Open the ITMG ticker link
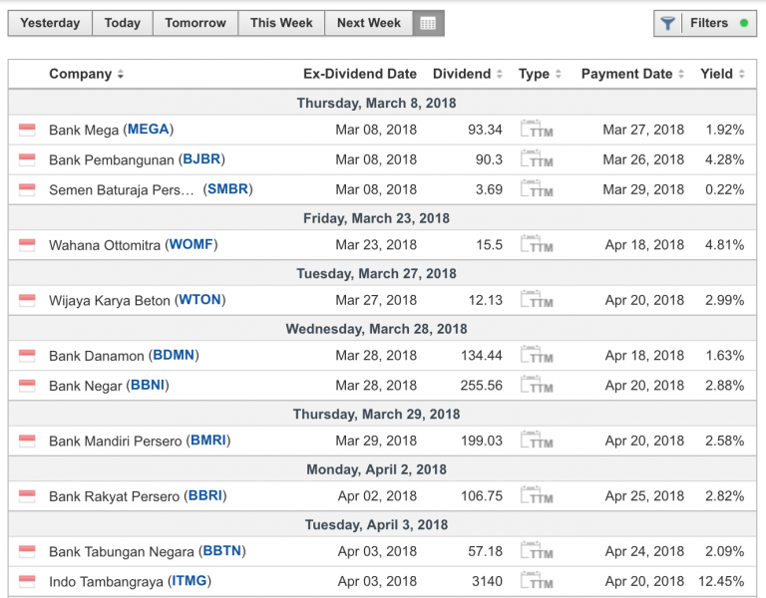766x598 pixels. (190, 581)
